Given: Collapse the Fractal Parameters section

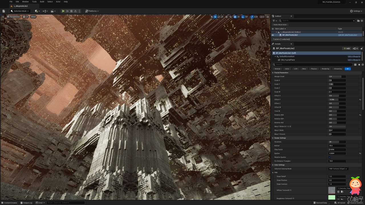Looking at the screenshot, I should [273, 73].
